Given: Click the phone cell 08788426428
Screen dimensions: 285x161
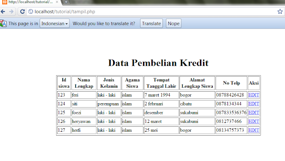Looking at the screenshot, I should coord(232,95).
